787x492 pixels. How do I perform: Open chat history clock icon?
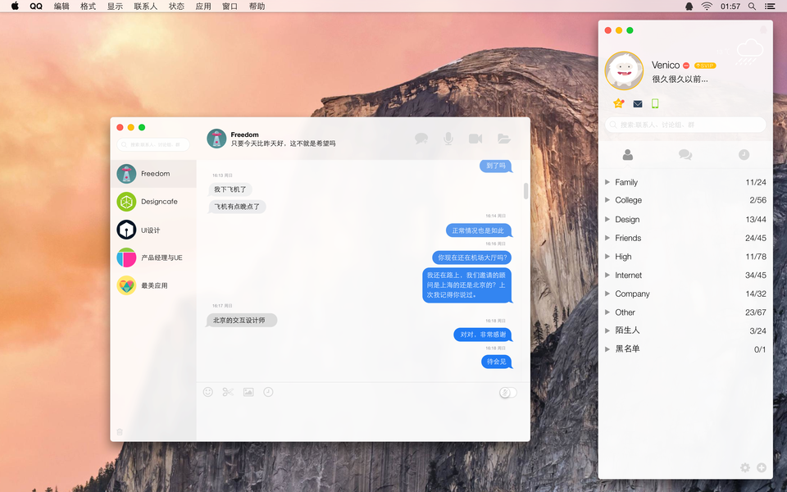click(269, 392)
